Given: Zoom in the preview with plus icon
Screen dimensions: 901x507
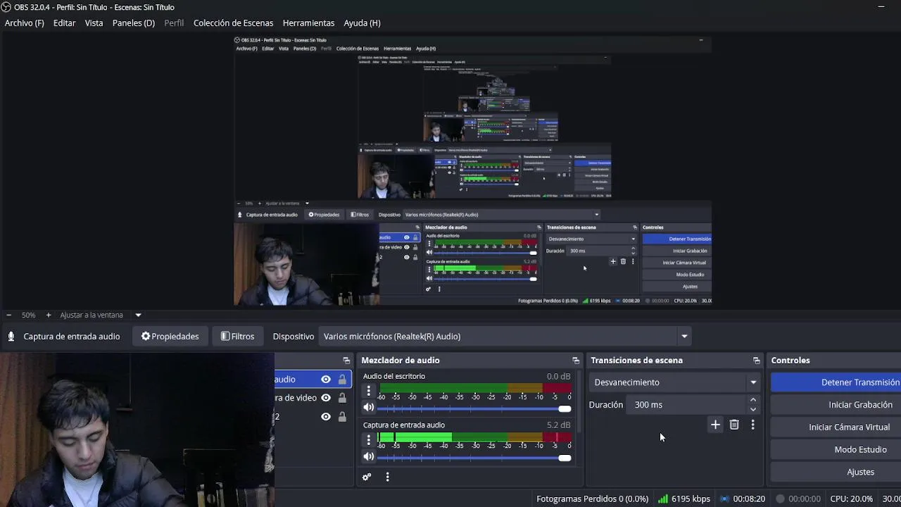Looking at the screenshot, I should 49,315.
